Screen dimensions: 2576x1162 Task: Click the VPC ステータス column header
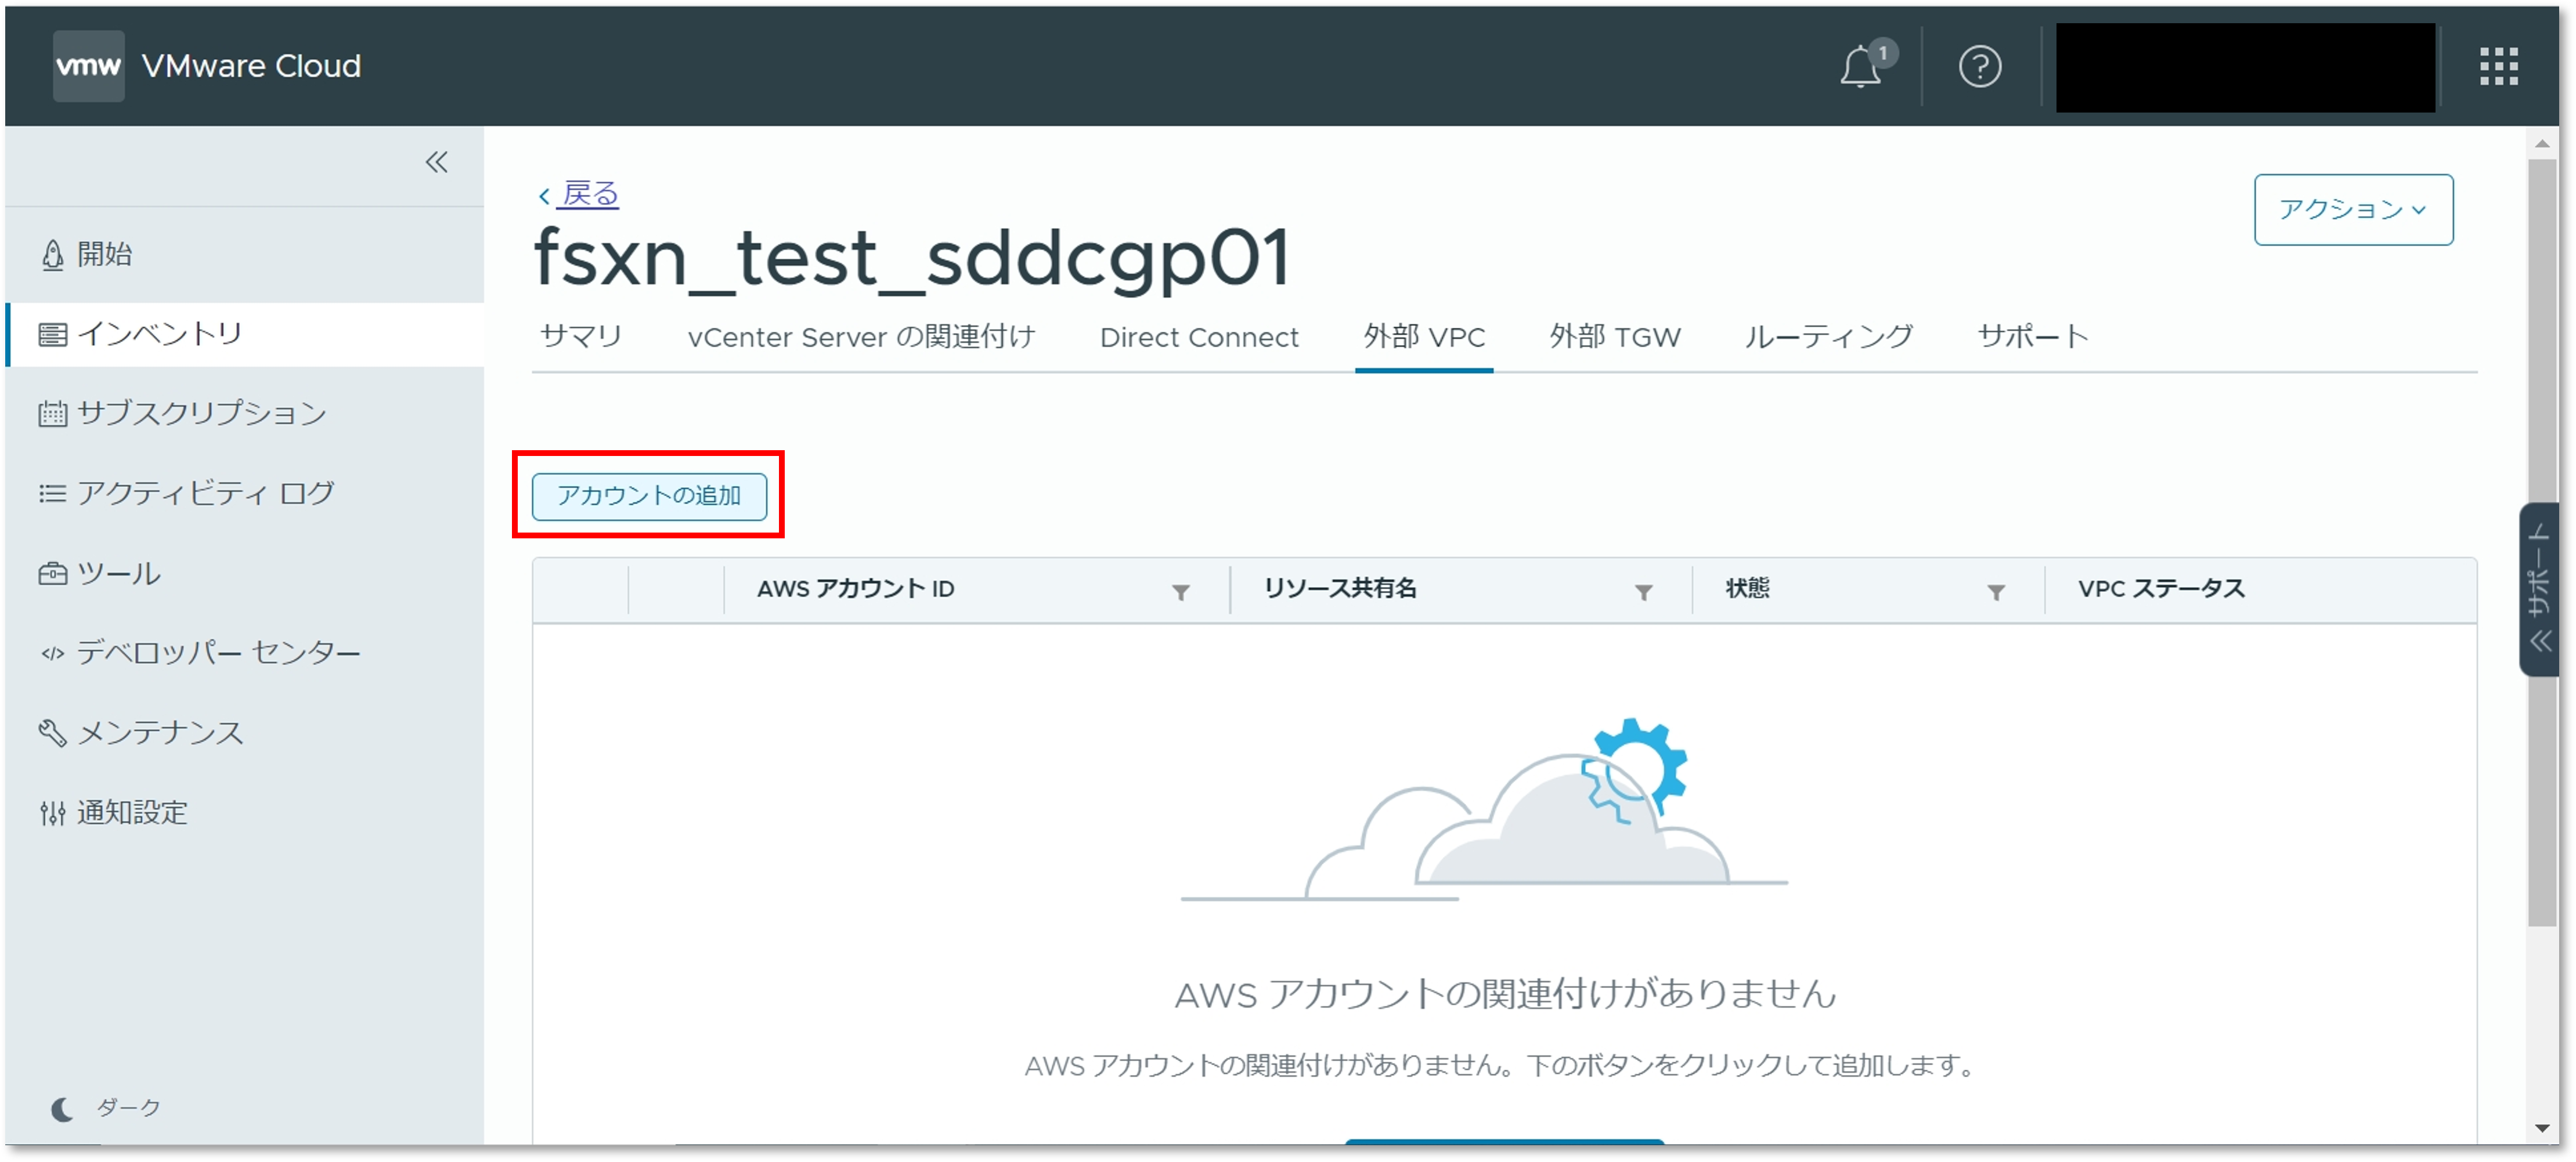pos(2161,588)
